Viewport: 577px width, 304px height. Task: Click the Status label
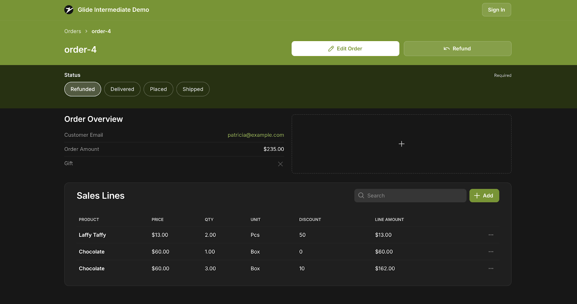tap(72, 75)
